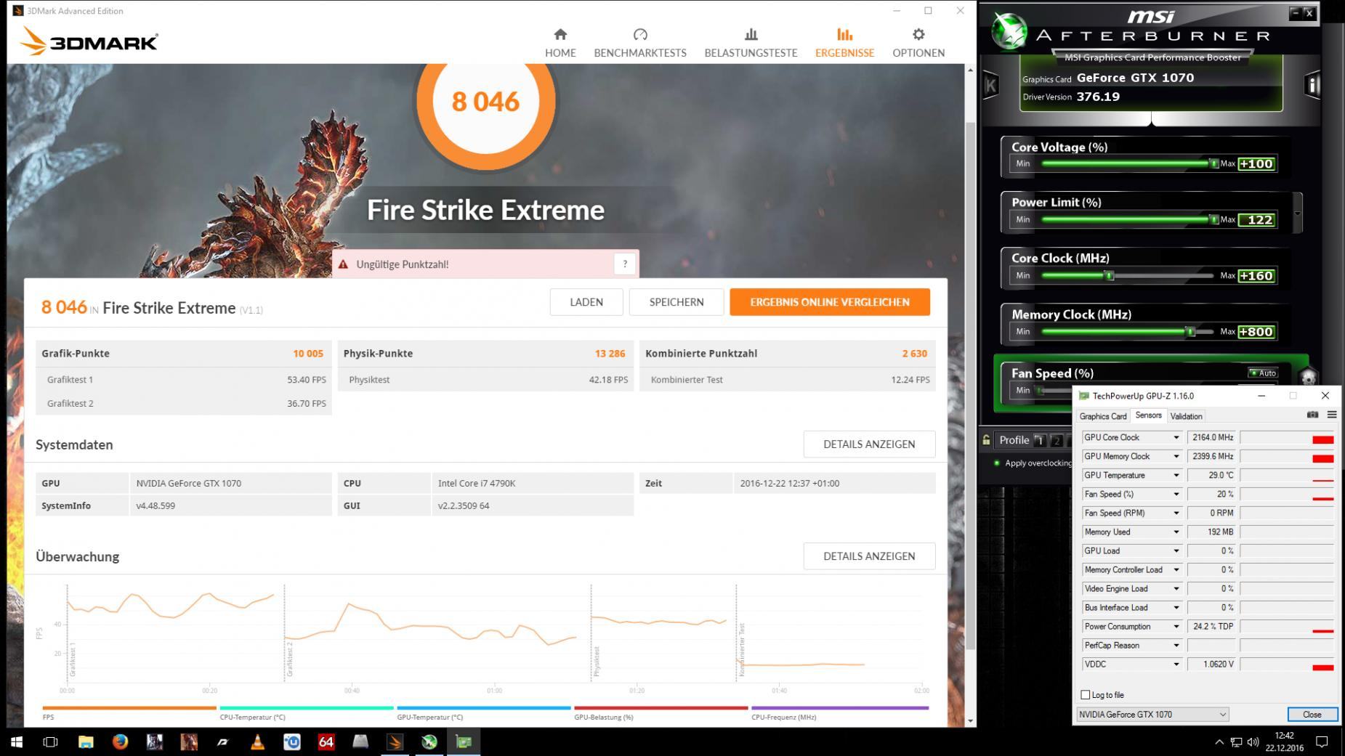This screenshot has height=756, width=1345.
Task: Click ERGEBNIS ONLINE VERGLEICHEN
Action: pos(830,302)
